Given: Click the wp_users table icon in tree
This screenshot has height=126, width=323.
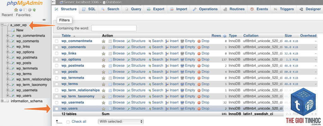Looking at the screenshot, I should click(13, 96).
